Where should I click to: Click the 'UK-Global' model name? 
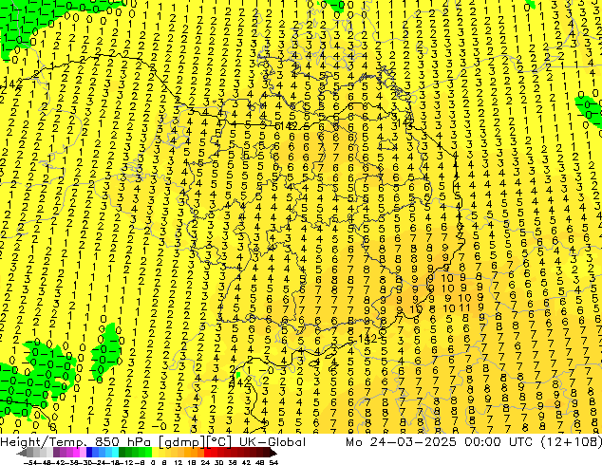coord(273,442)
